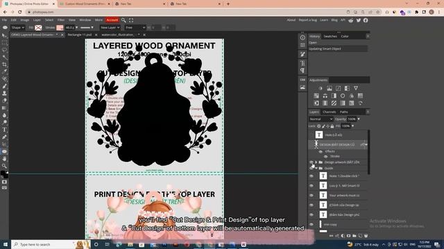
Task: Click the Twitter icon in the top bar
Action: pyautogui.click(x=359, y=20)
